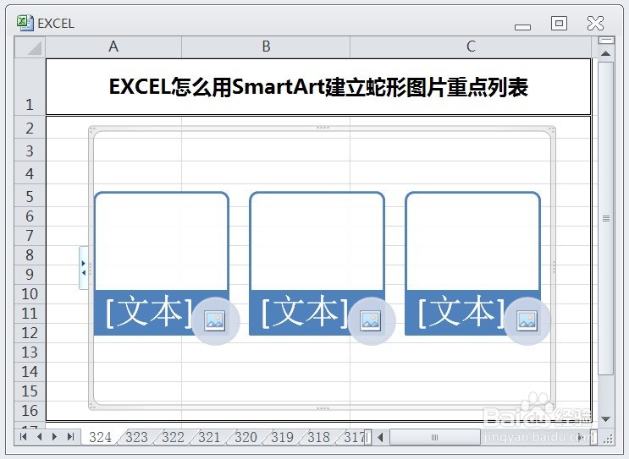This screenshot has height=459, width=629.
Task: Click the middle card's blank picture area
Action: (x=317, y=241)
